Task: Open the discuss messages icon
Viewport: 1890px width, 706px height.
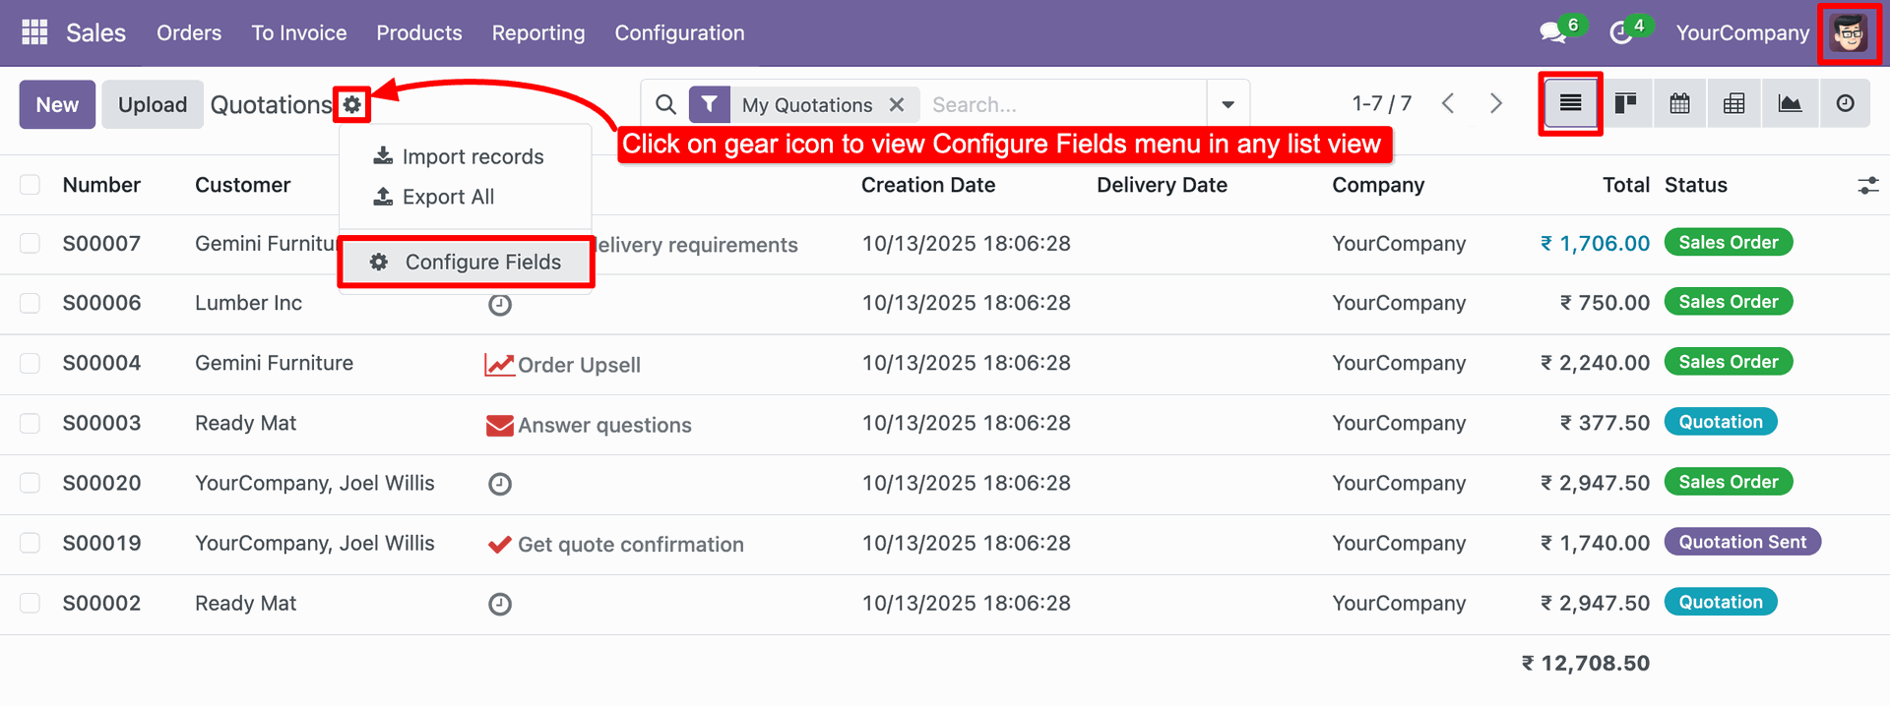Action: click(1553, 32)
